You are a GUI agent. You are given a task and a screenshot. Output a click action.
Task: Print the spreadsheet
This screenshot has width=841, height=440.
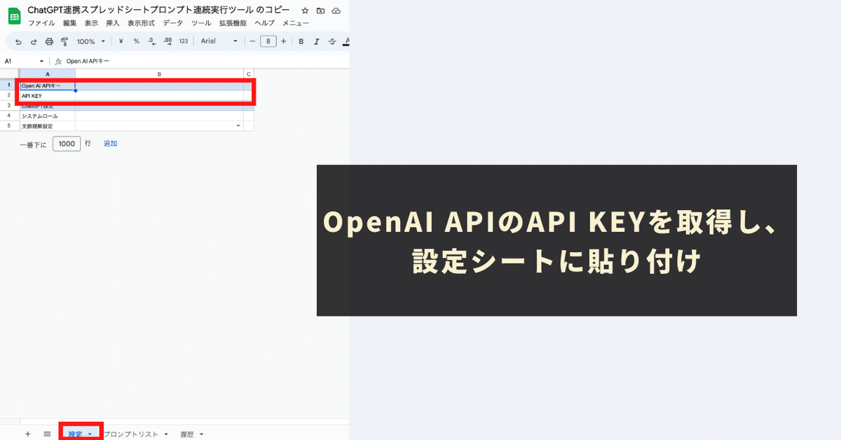pyautogui.click(x=49, y=41)
